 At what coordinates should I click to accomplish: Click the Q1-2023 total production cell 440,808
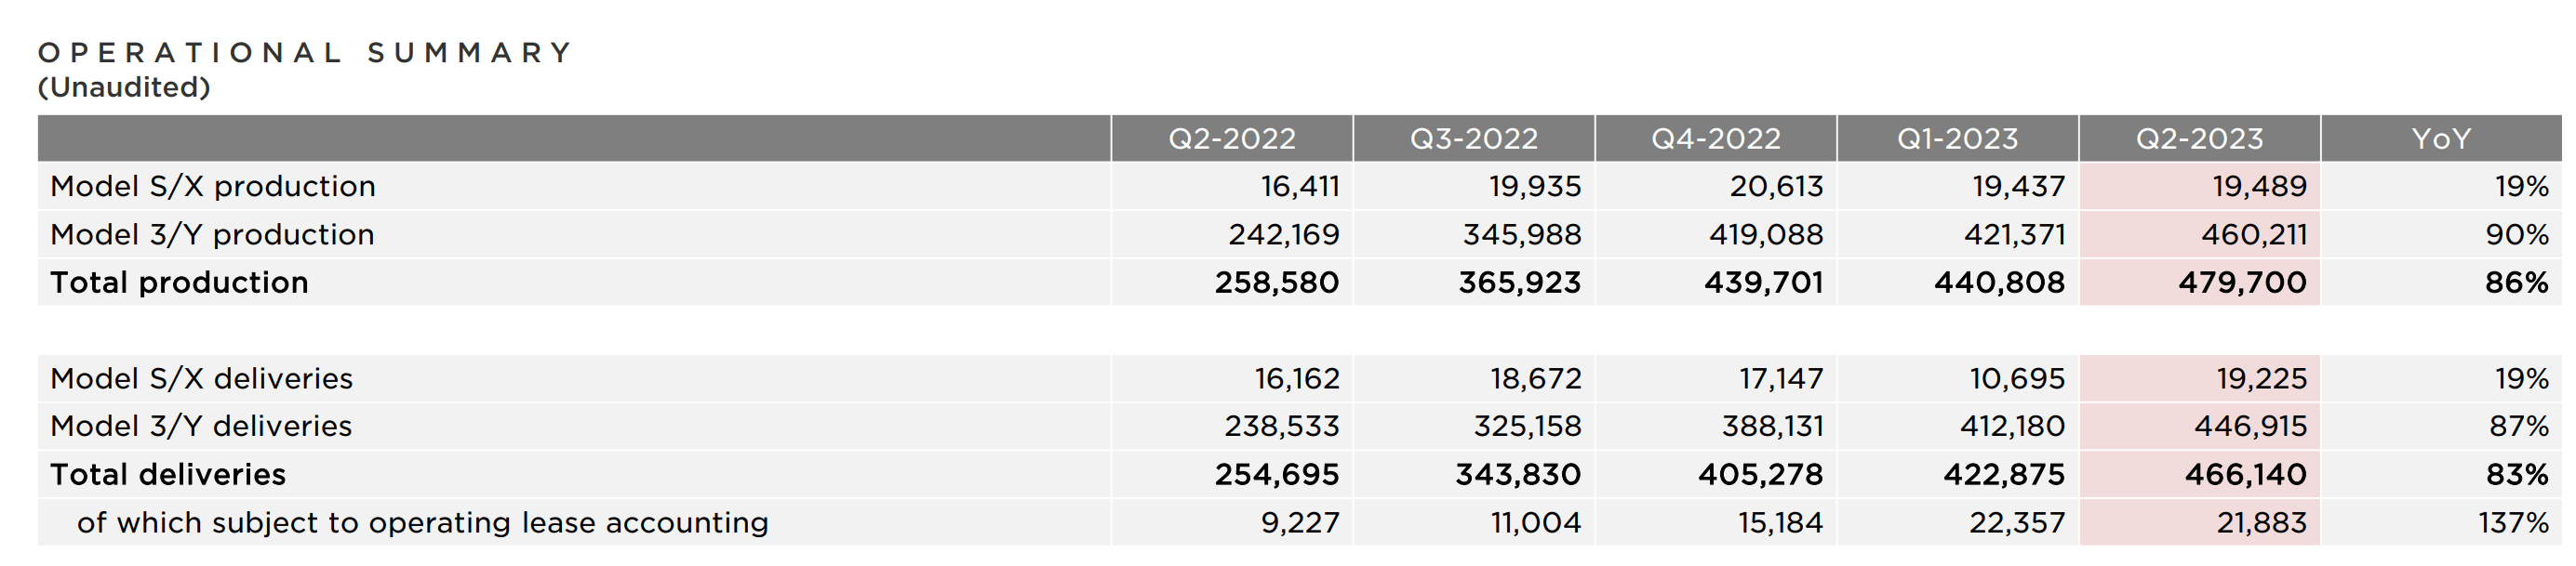(1999, 283)
